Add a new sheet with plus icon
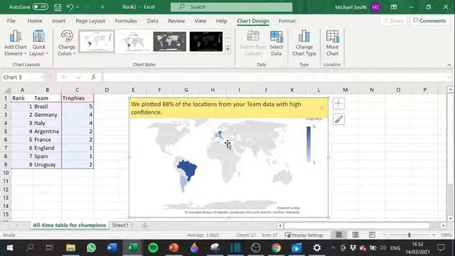 pyautogui.click(x=145, y=225)
